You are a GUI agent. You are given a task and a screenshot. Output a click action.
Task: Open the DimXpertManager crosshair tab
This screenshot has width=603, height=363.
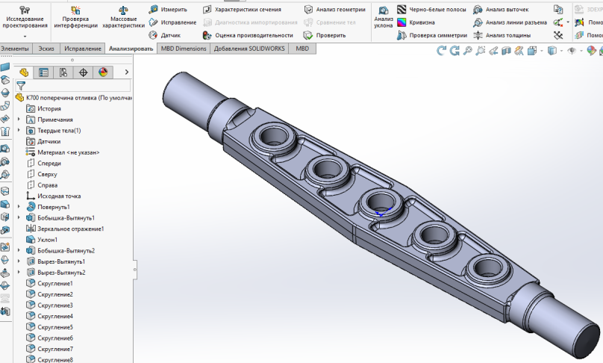click(84, 72)
